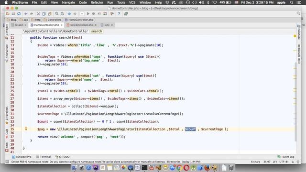
Task: Click the Undo arrow in the toolbar
Action: 26,14
